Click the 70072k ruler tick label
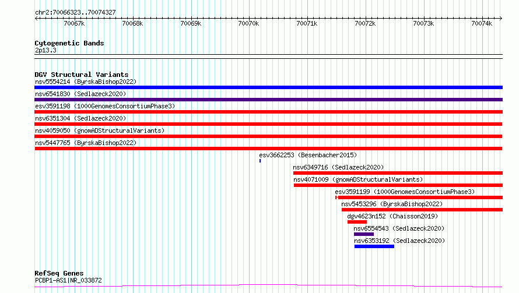Viewport: 519px width, 293px height. point(365,24)
